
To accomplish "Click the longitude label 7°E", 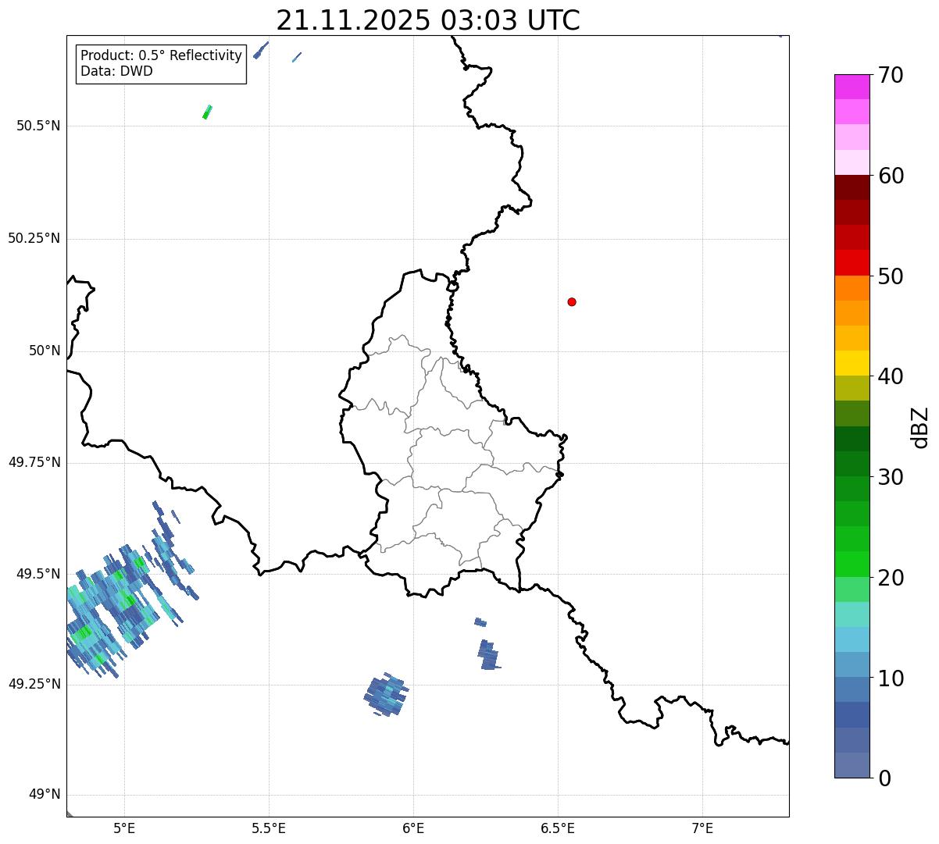I will (x=702, y=828).
